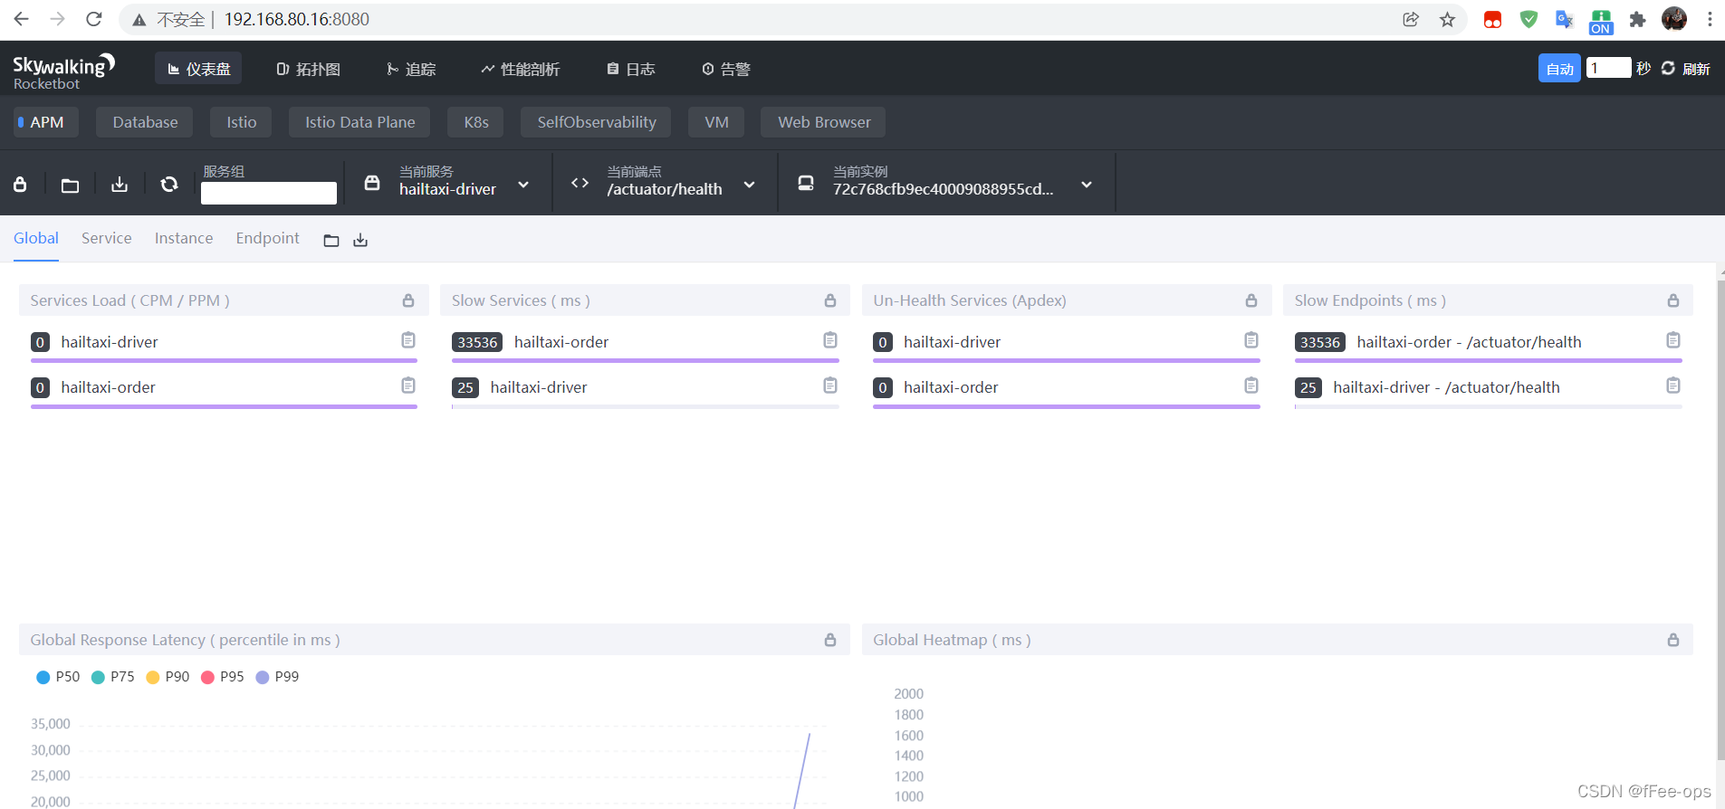
Task: Open browser three-dot menu
Action: [1710, 19]
